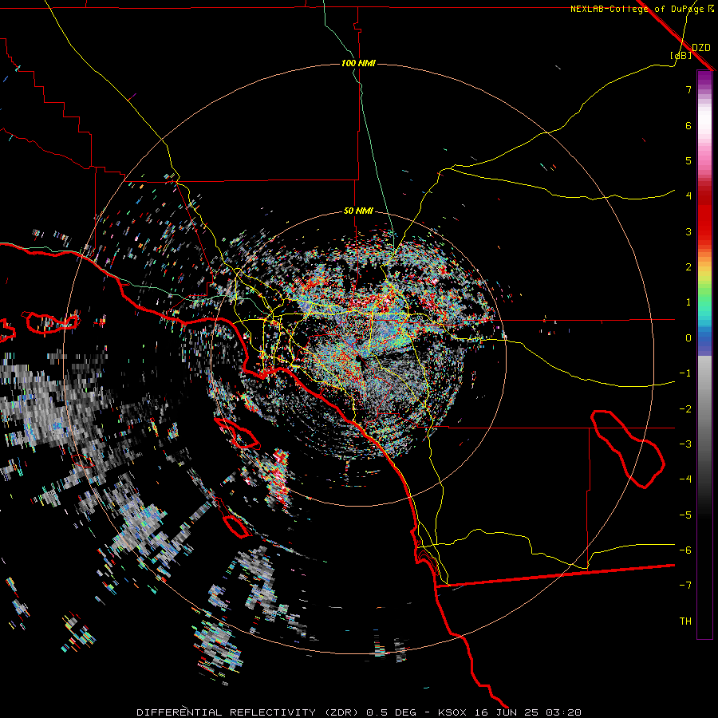Click the 1 dB tick label on legend
The height and width of the screenshot is (718, 718).
pyautogui.click(x=688, y=302)
